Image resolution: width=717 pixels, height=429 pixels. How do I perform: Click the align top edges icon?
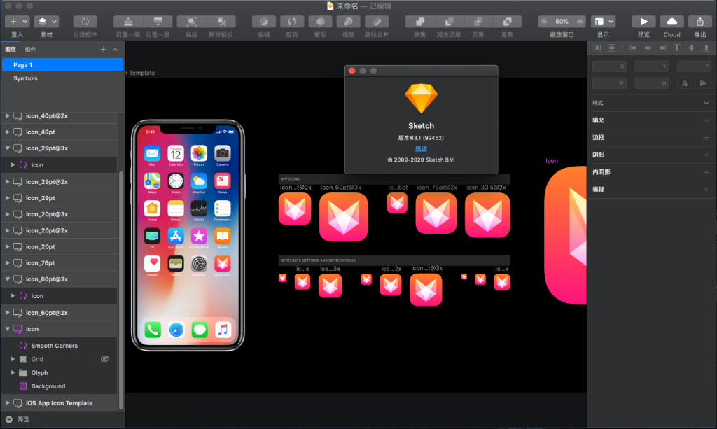tap(677, 48)
